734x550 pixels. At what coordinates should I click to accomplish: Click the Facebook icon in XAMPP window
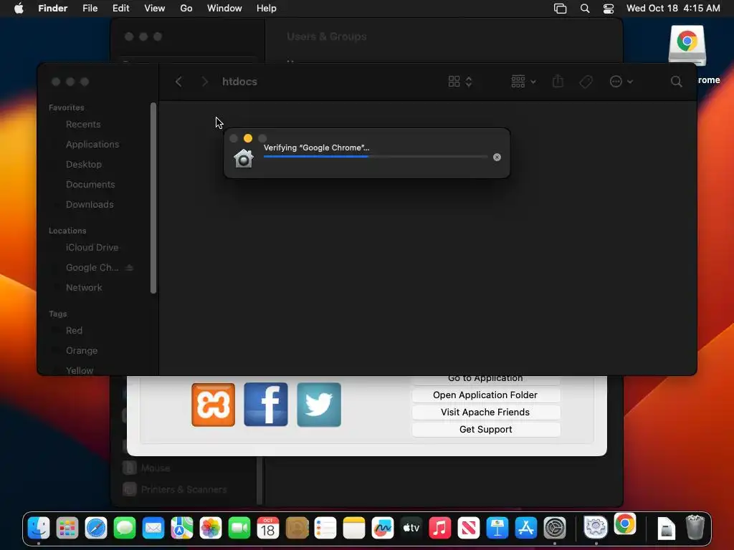[x=266, y=405]
